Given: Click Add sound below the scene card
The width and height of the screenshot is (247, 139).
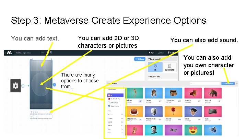Looking at the screenshot, I should coord(41,112).
